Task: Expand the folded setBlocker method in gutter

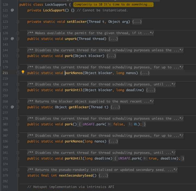Action: (18, 22)
